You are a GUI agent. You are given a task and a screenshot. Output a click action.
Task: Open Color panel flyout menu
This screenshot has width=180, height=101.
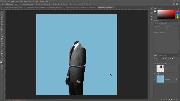pyautogui.click(x=179, y=8)
